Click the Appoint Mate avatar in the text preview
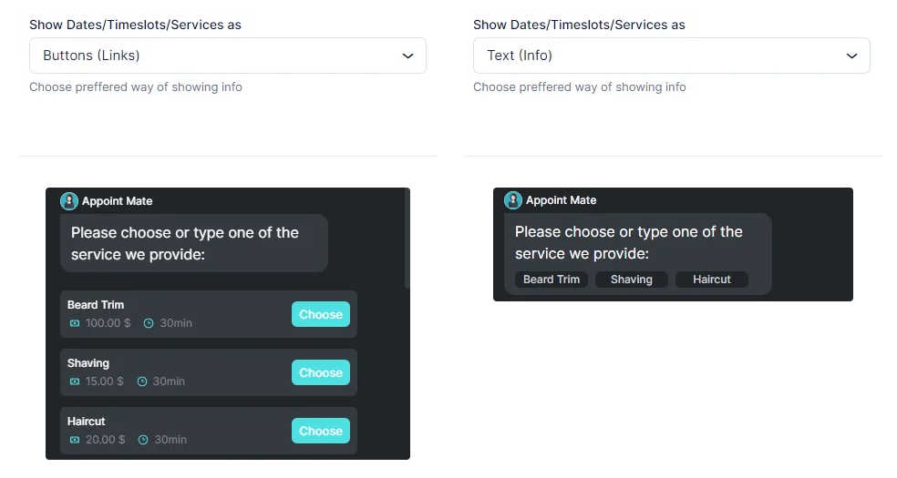Image resolution: width=897 pixels, height=478 pixels. (x=513, y=200)
